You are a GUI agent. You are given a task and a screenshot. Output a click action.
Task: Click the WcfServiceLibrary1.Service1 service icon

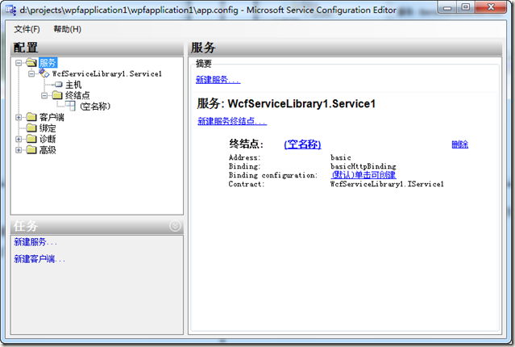(x=44, y=73)
